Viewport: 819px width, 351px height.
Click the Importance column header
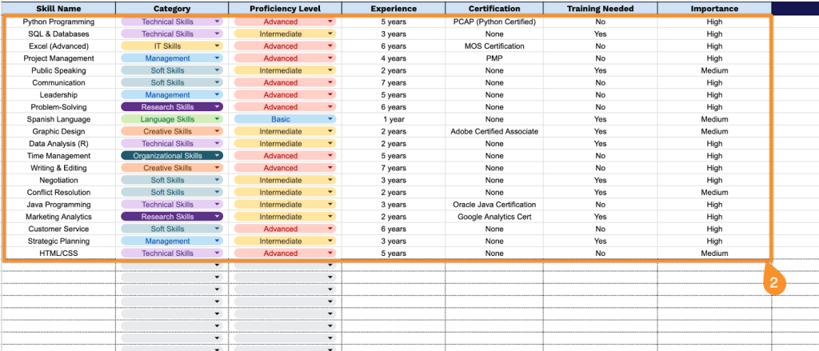714,9
